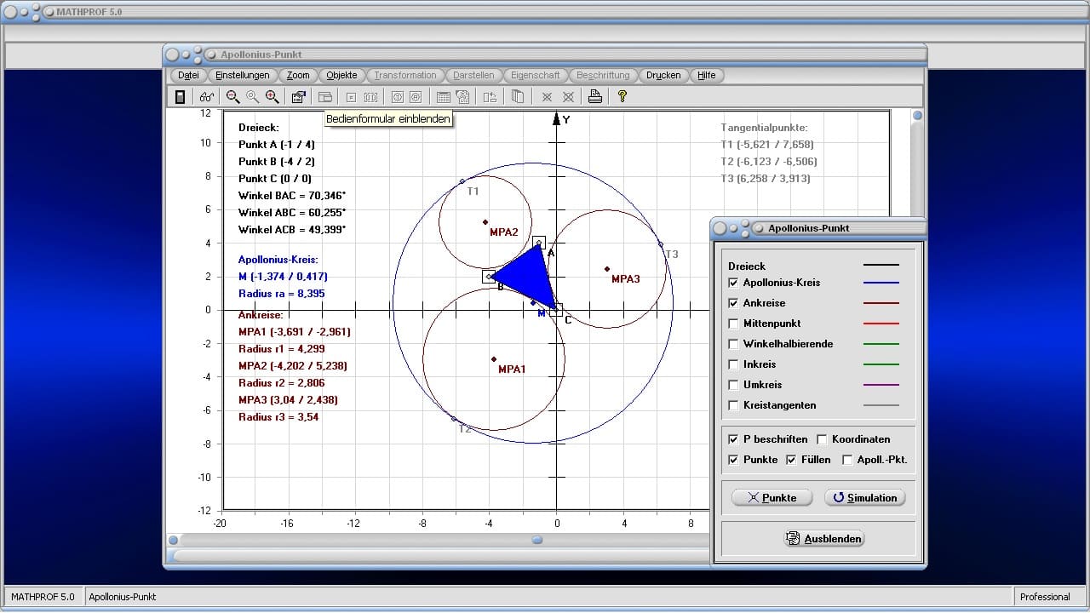
Task: Enable the Inkreis checkbox
Action: (734, 364)
